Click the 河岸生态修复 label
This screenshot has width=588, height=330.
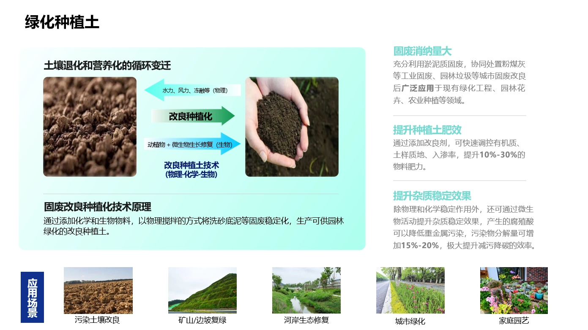(306, 321)
